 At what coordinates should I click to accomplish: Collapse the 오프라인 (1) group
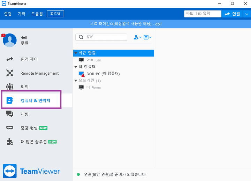[x=76, y=81]
